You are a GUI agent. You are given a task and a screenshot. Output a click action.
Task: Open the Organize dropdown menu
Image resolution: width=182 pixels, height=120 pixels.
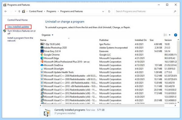pos(47,35)
